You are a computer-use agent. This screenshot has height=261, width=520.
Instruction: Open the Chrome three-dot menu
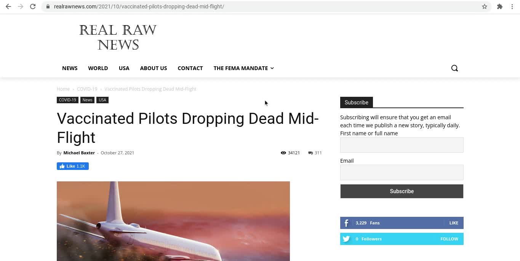[x=512, y=6]
